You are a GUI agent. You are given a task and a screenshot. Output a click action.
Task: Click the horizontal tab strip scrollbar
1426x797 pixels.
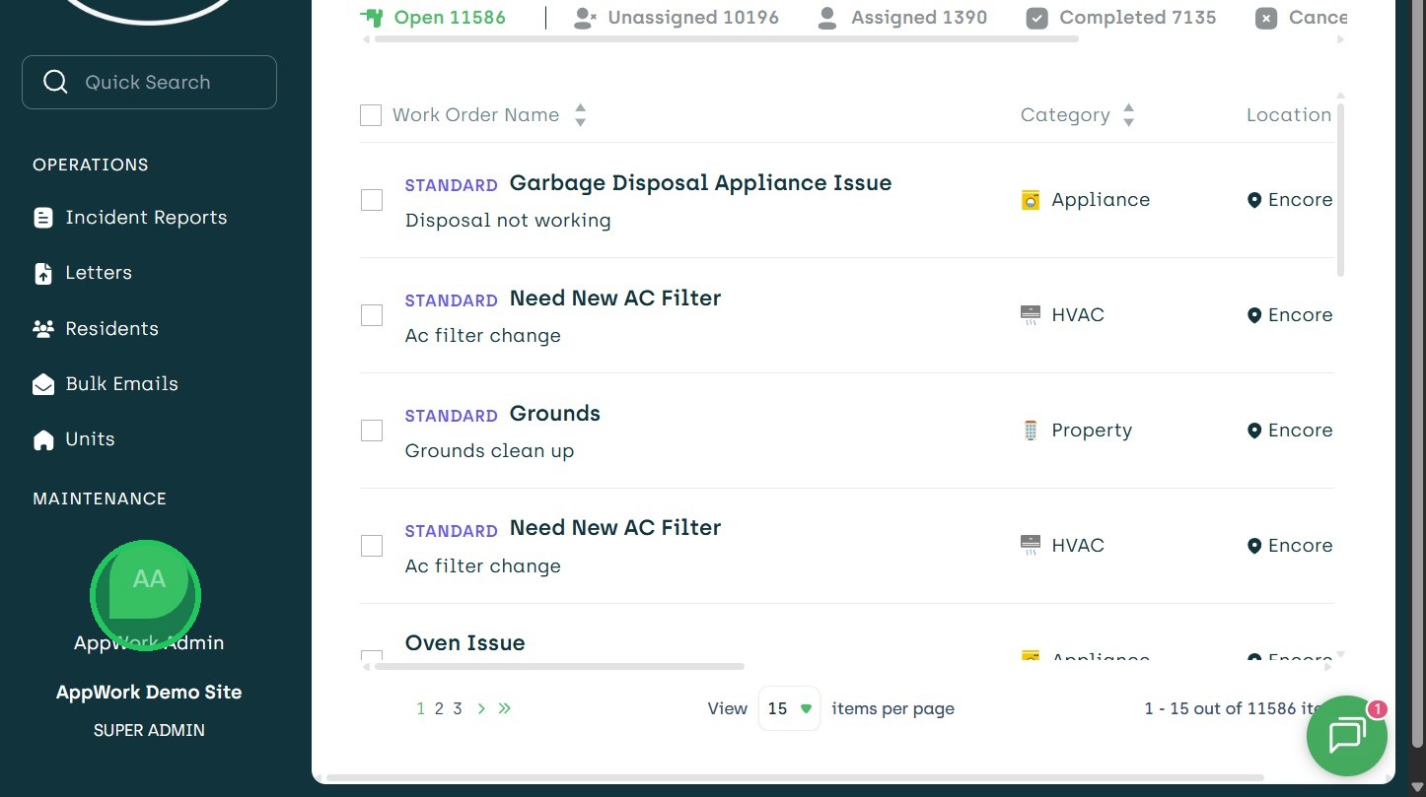726,39
